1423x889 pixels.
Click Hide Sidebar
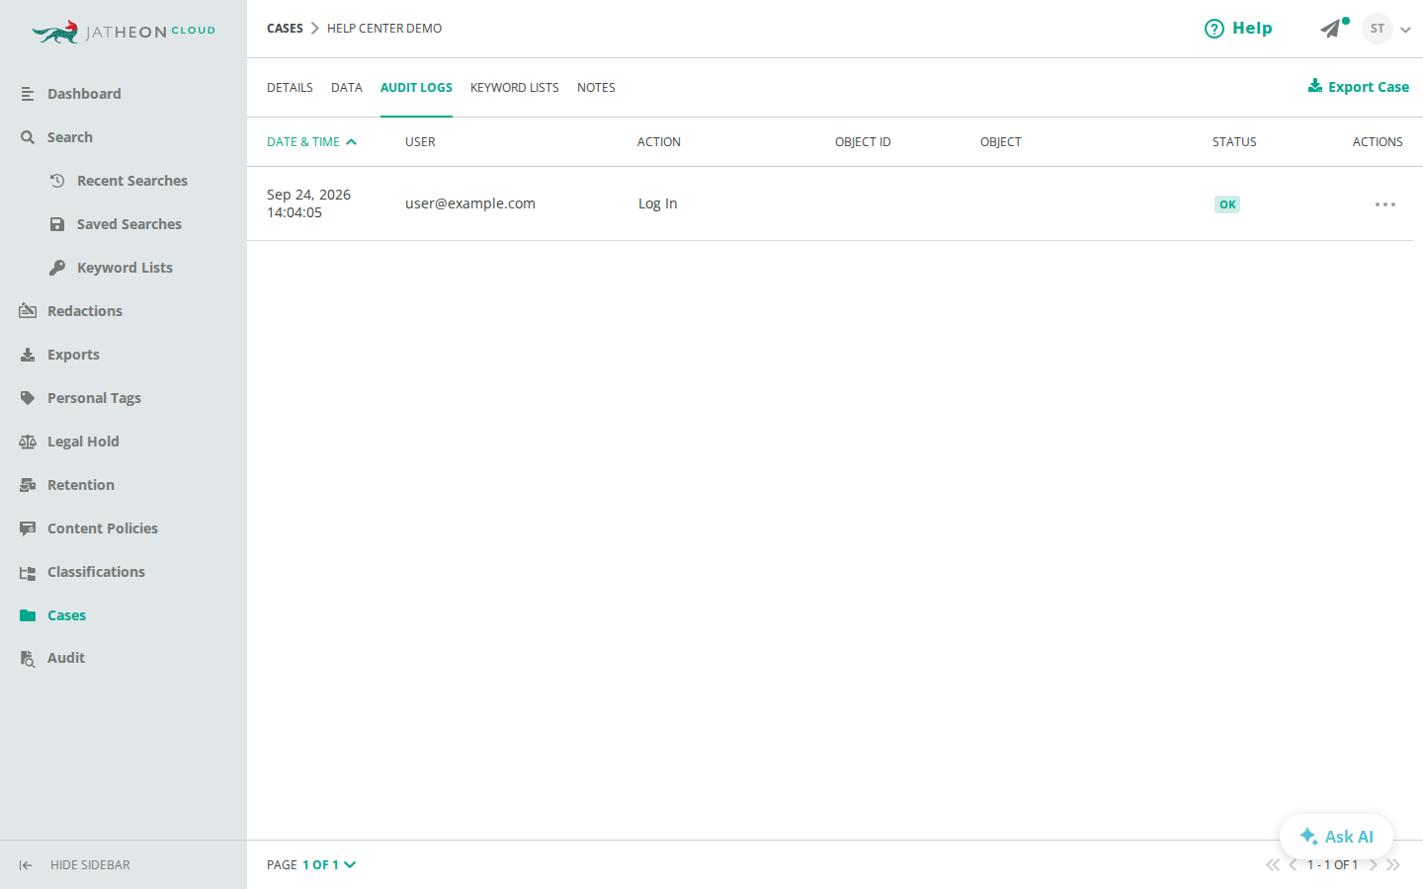(x=74, y=865)
